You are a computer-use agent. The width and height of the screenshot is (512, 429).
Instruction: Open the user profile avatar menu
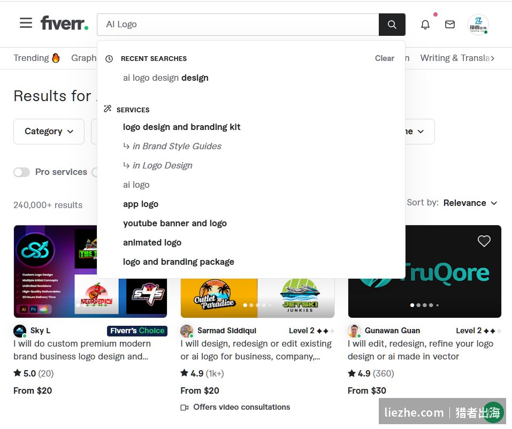point(478,25)
